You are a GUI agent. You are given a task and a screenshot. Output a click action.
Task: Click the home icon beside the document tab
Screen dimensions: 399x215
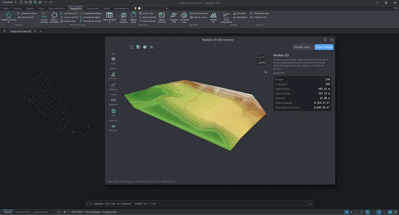coord(4,31)
